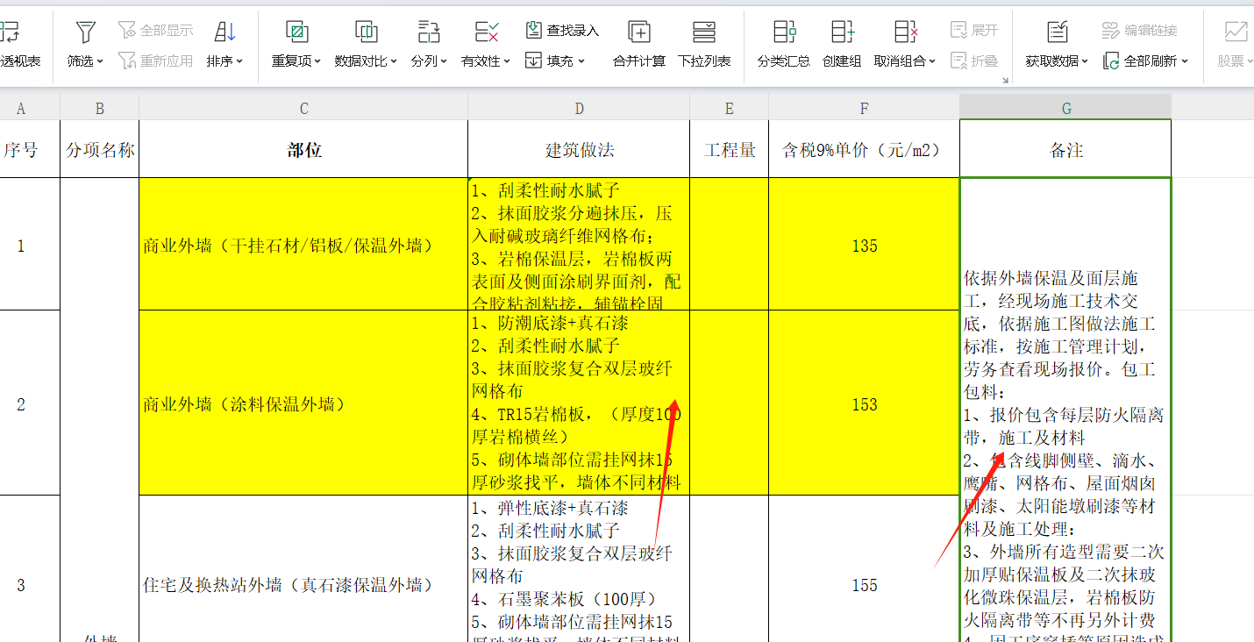
Task: Select column G header
Action: point(1065,108)
